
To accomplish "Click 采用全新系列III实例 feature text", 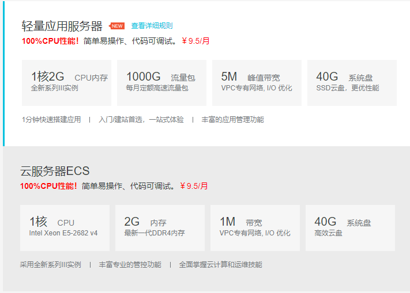I will coord(51,265).
